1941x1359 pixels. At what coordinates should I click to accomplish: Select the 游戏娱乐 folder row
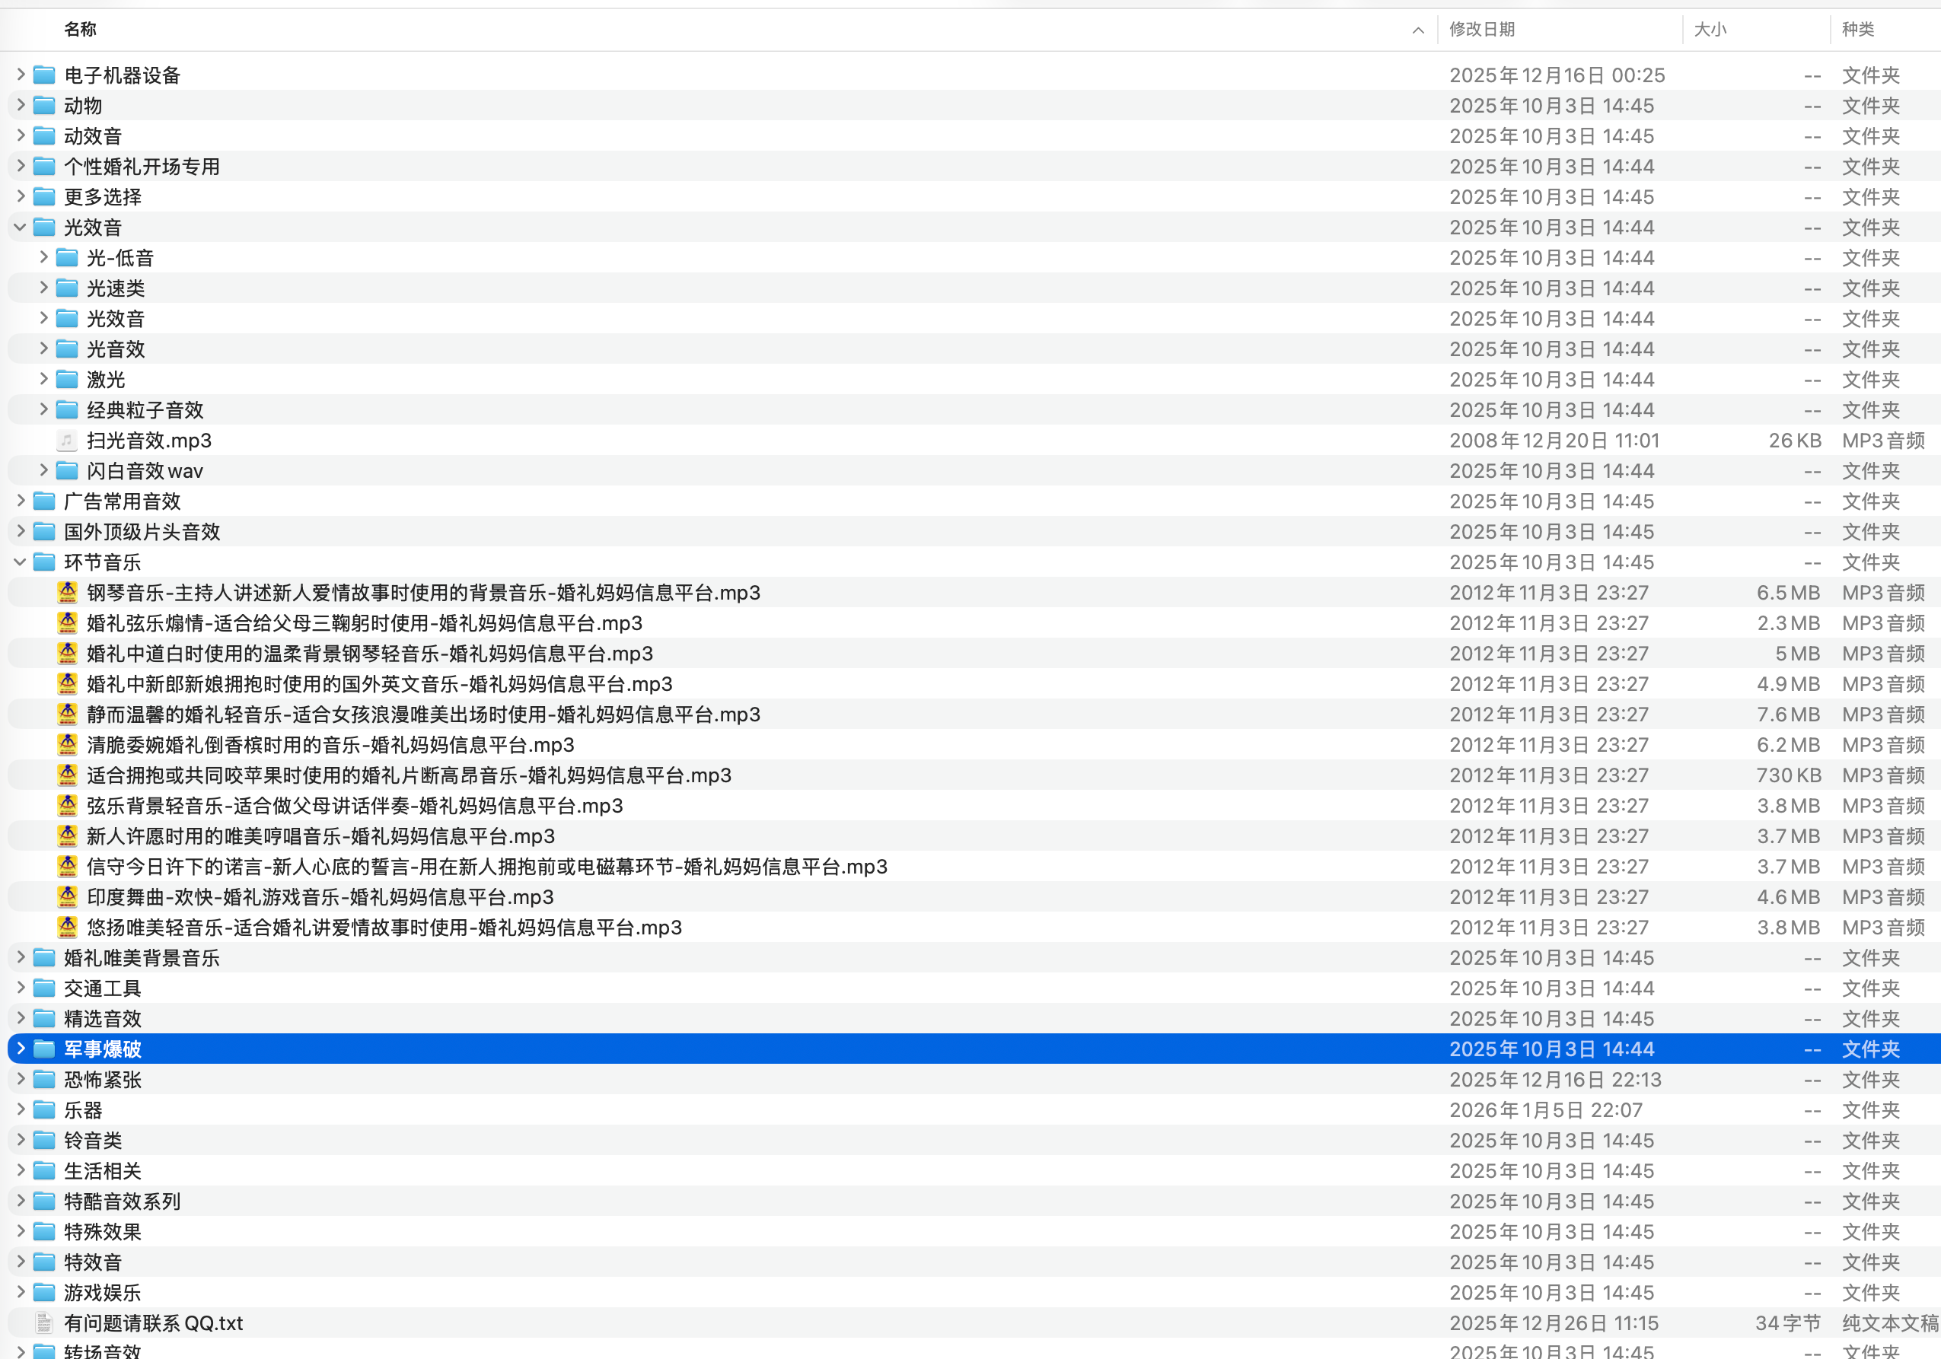coord(102,1292)
